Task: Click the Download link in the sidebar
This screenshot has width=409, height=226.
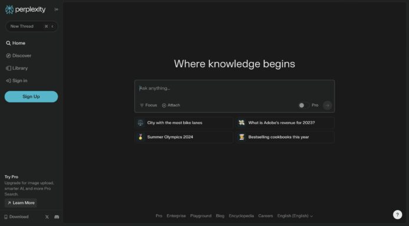Action: (x=17, y=217)
